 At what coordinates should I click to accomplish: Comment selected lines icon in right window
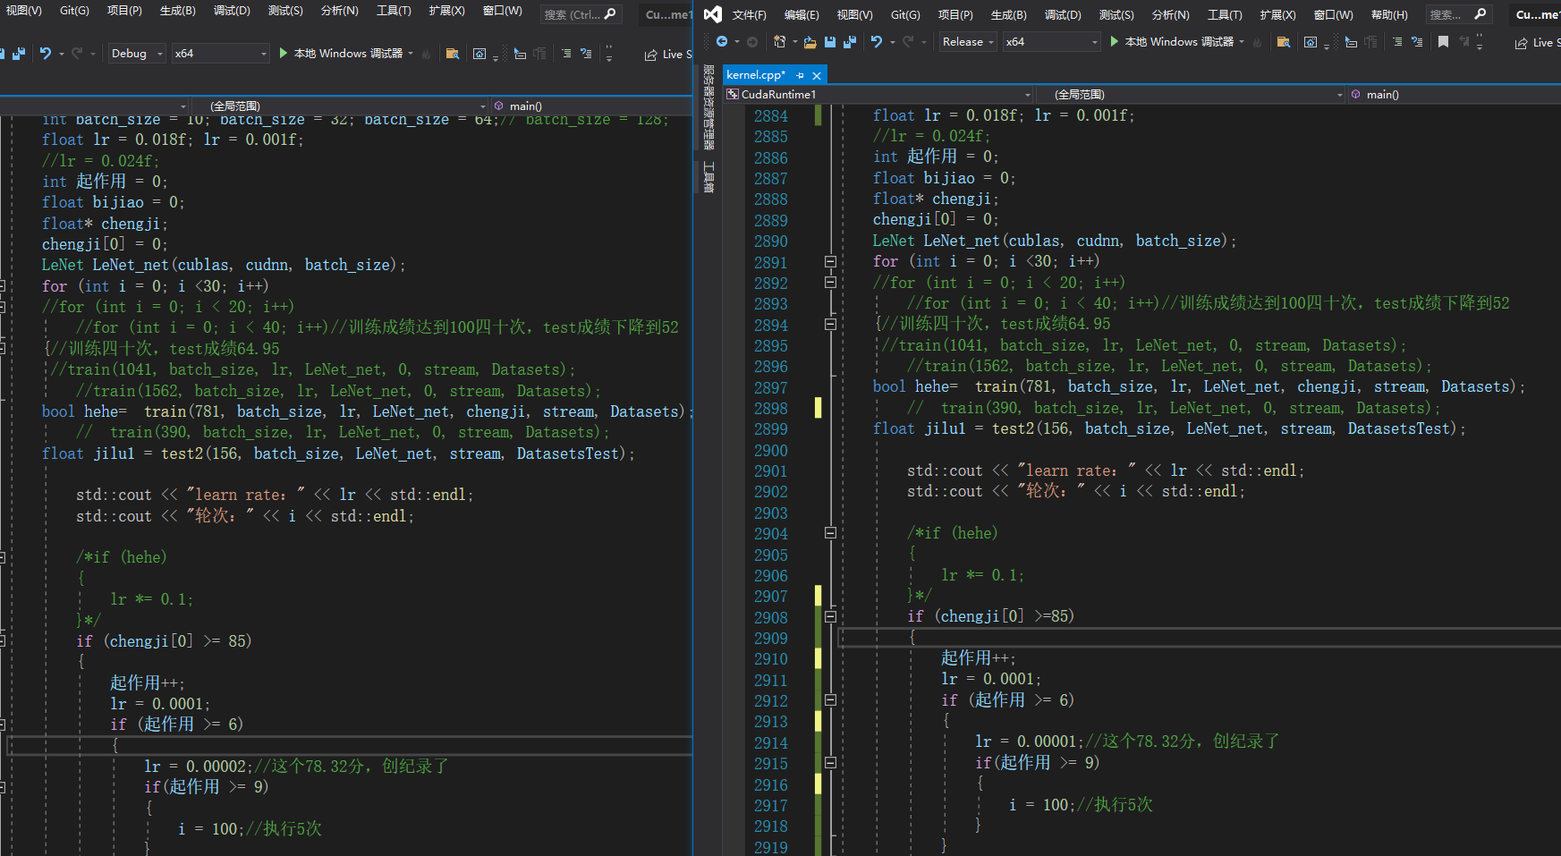tap(1397, 42)
